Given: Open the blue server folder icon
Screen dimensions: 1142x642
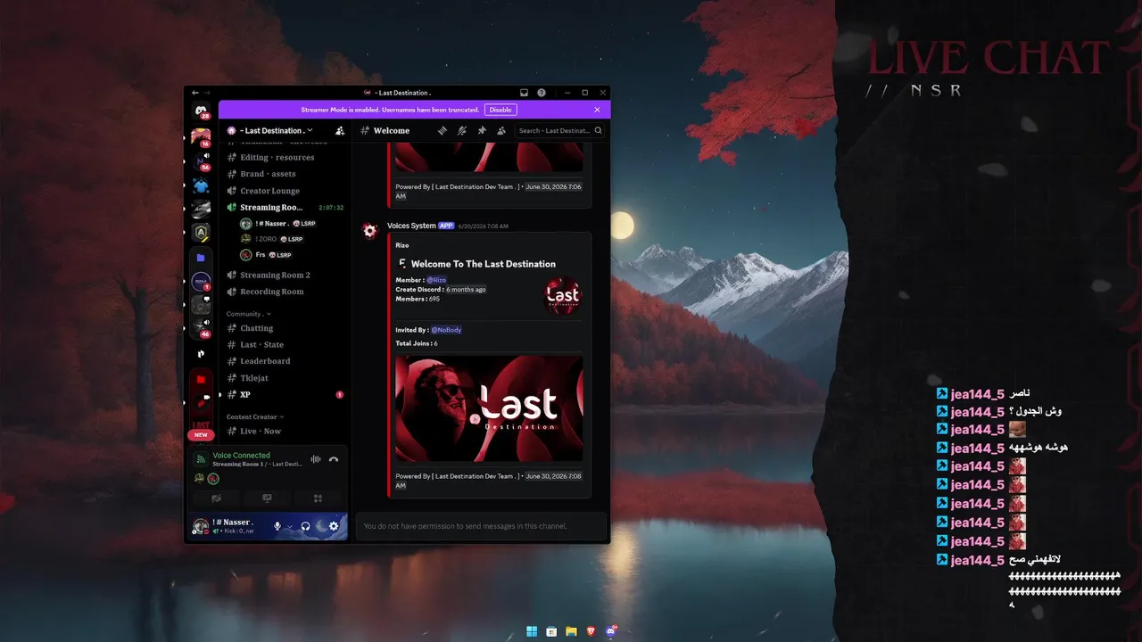Looking at the screenshot, I should [x=201, y=258].
